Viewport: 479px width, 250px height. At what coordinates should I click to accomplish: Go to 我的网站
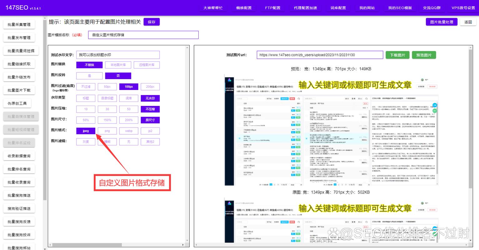[x=367, y=8]
